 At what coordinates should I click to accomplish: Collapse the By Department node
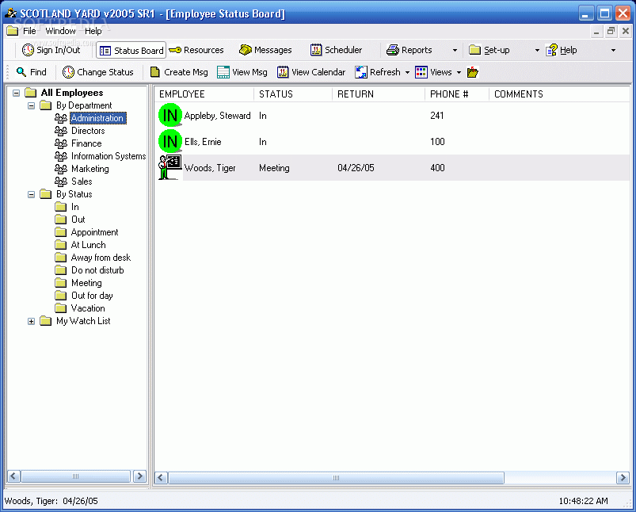click(31, 105)
